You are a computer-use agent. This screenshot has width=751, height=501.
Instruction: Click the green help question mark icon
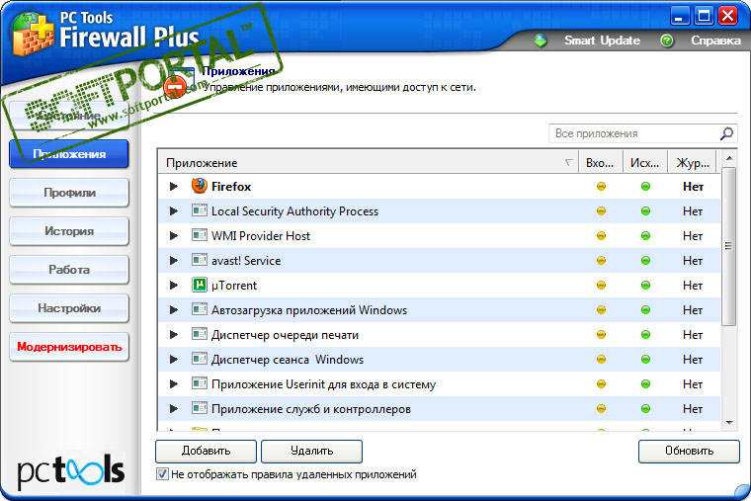coord(667,41)
